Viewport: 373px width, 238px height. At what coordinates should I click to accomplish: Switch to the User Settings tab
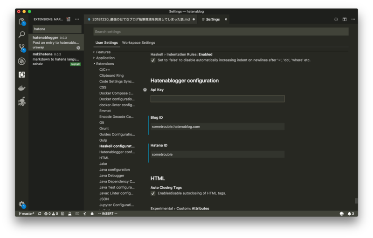click(x=107, y=43)
